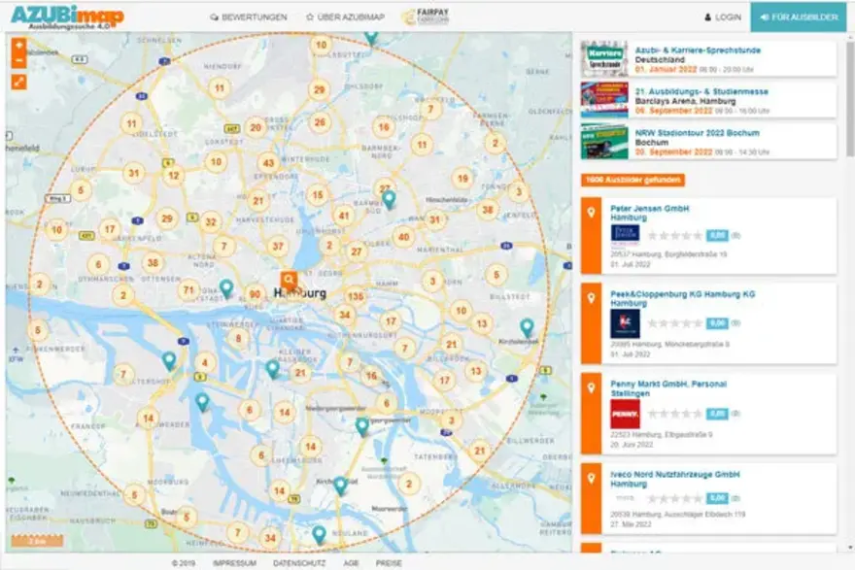The width and height of the screenshot is (855, 570).
Task: Click the FAIRPAY logo in the header
Action: 426,17
